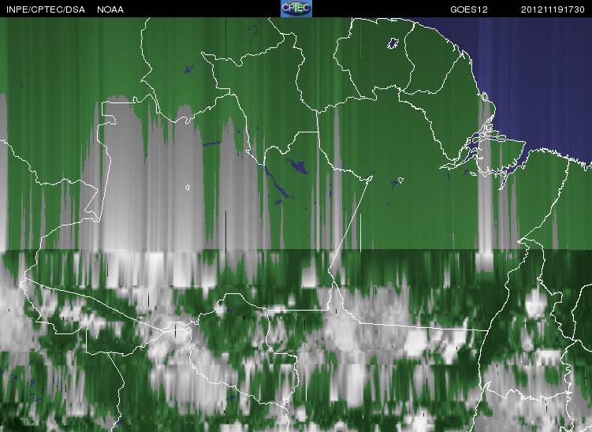This screenshot has width=592, height=432.
Task: Click the NOAA label in the header
Action: point(110,9)
